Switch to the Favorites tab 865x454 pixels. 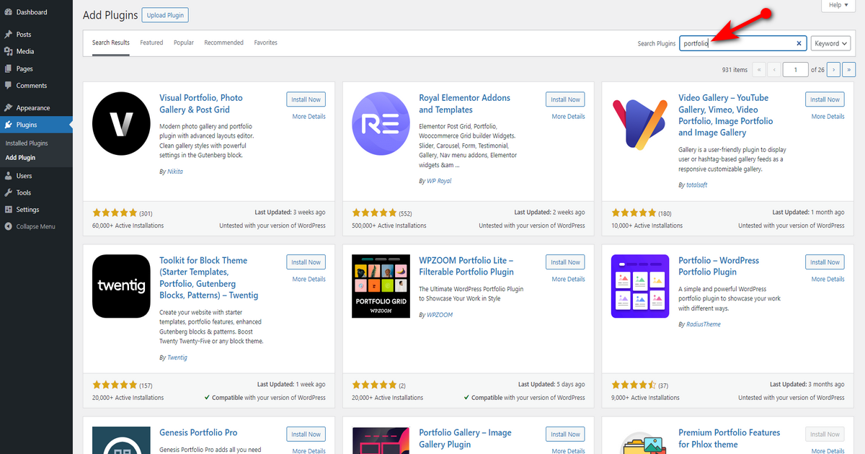(265, 43)
